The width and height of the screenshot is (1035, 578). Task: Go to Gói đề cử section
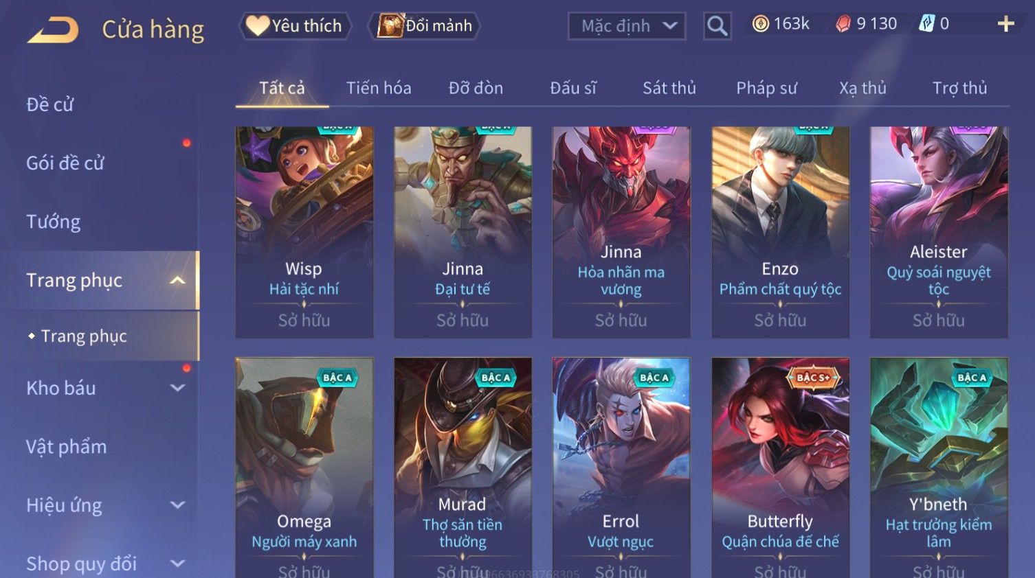pos(65,163)
